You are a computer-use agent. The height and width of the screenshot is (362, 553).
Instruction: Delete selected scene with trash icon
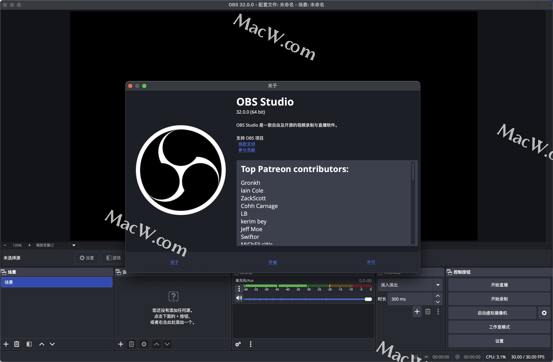pos(17,344)
